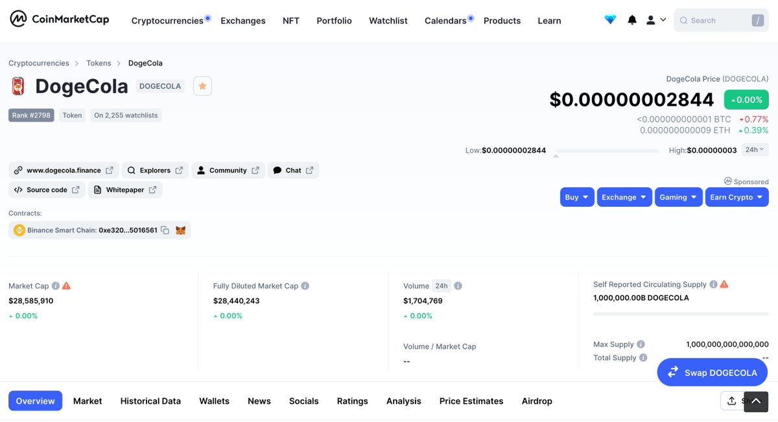Image resolution: width=778 pixels, height=422 pixels.
Task: Open the Chat link
Action: 293,170
